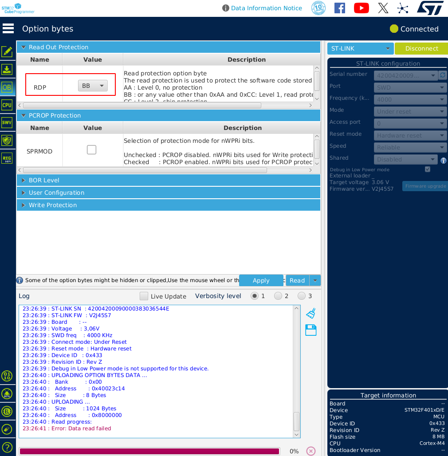Save the log using disk icon

(311, 330)
